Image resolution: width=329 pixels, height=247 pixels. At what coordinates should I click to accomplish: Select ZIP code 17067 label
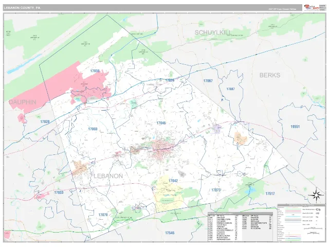[208, 81]
